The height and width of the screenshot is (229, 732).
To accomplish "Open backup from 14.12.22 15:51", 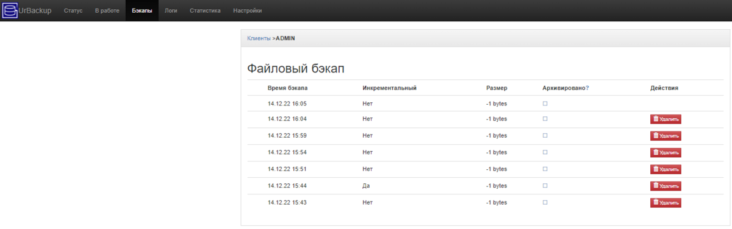I will click(287, 169).
